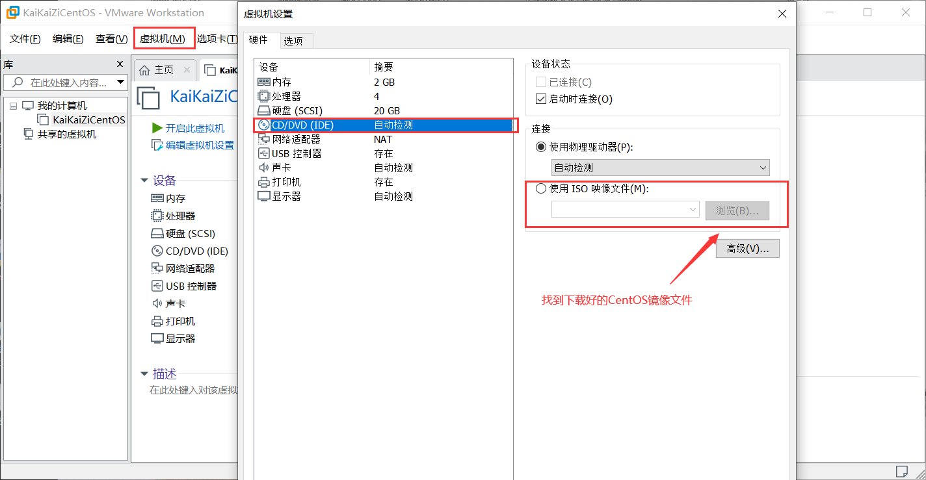Click the USB controller icon in the settings list
The height and width of the screenshot is (480, 926).
[x=263, y=153]
